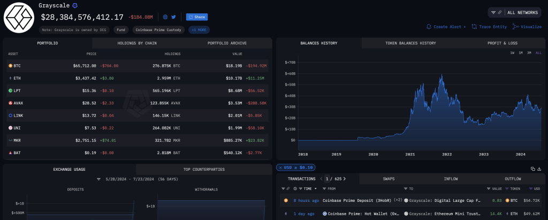The height and width of the screenshot is (220, 548).
Task: Click the ETH icon in portfolio table
Action: [x=10, y=78]
